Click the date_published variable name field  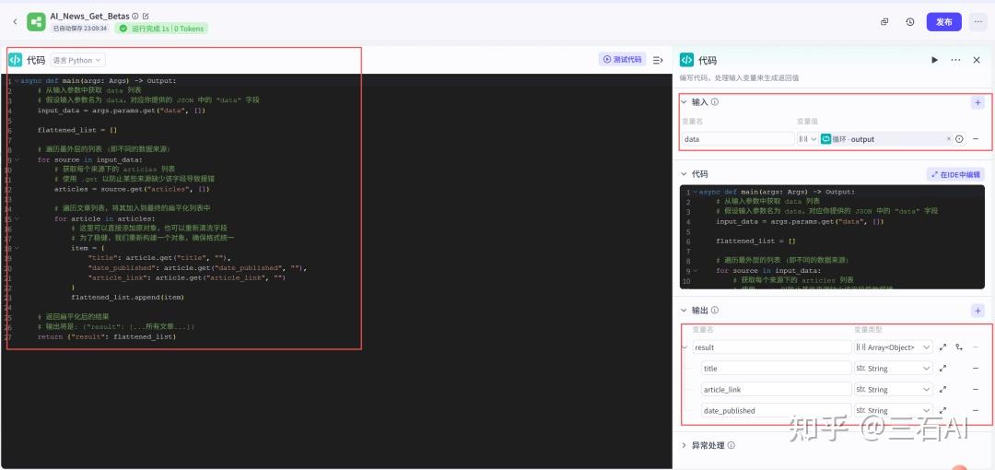(775, 411)
